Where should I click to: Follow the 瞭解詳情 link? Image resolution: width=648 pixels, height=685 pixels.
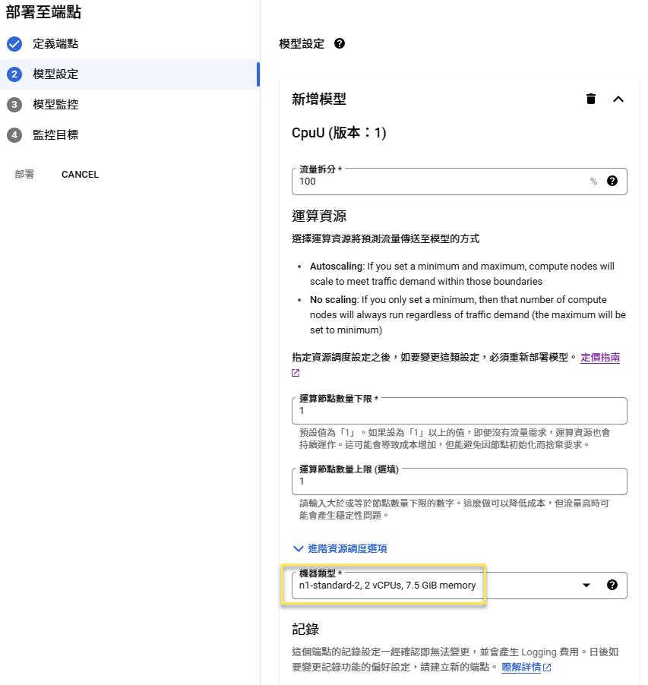(x=521, y=668)
